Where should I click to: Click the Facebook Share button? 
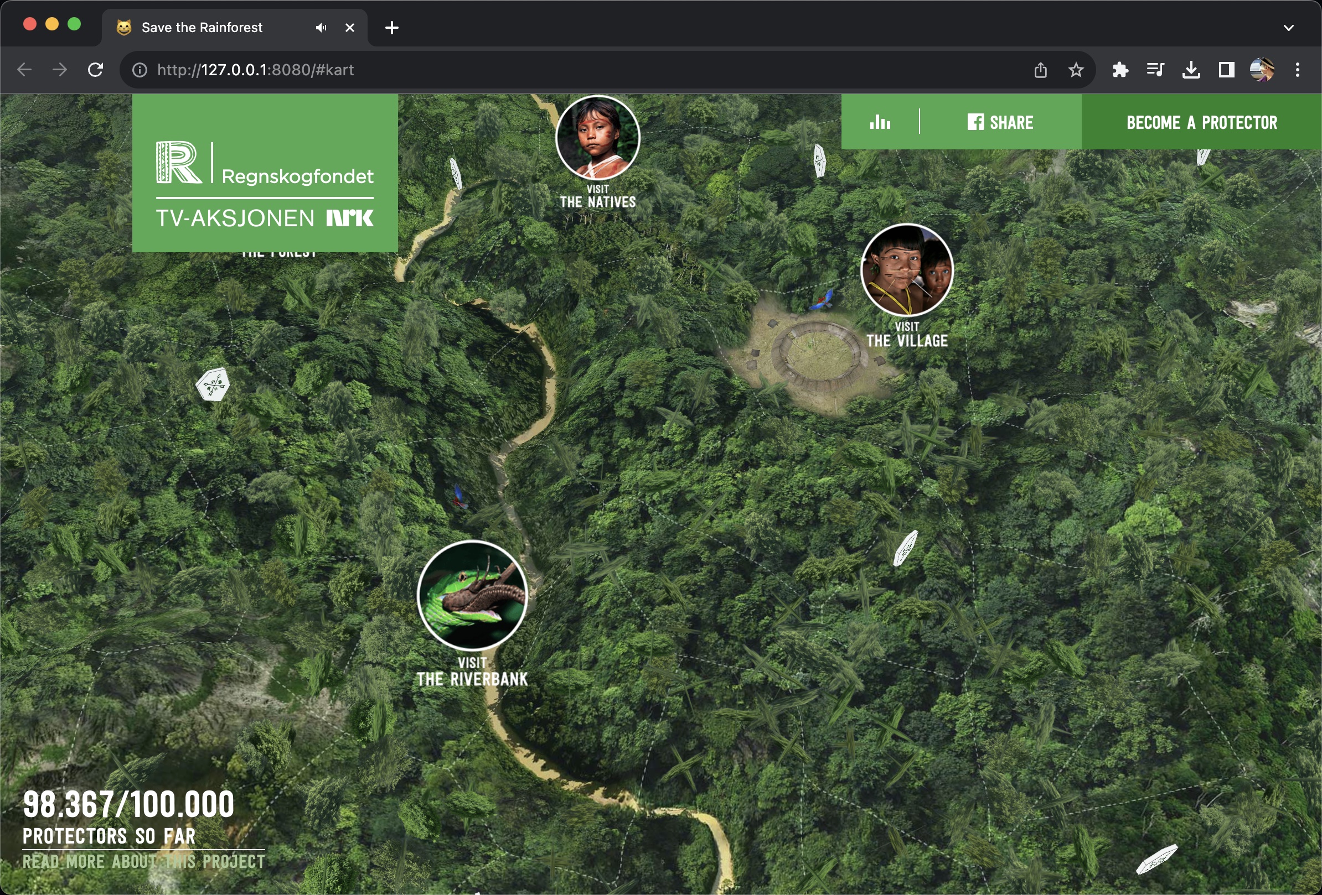[1000, 122]
